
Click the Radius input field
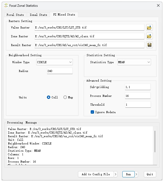tap(60, 71)
